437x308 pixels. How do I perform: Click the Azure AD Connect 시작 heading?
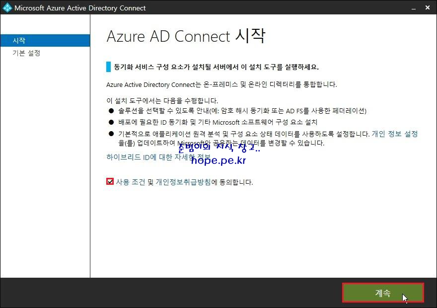click(x=186, y=36)
